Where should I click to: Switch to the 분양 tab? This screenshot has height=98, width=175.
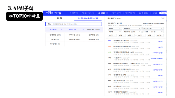click(60, 18)
